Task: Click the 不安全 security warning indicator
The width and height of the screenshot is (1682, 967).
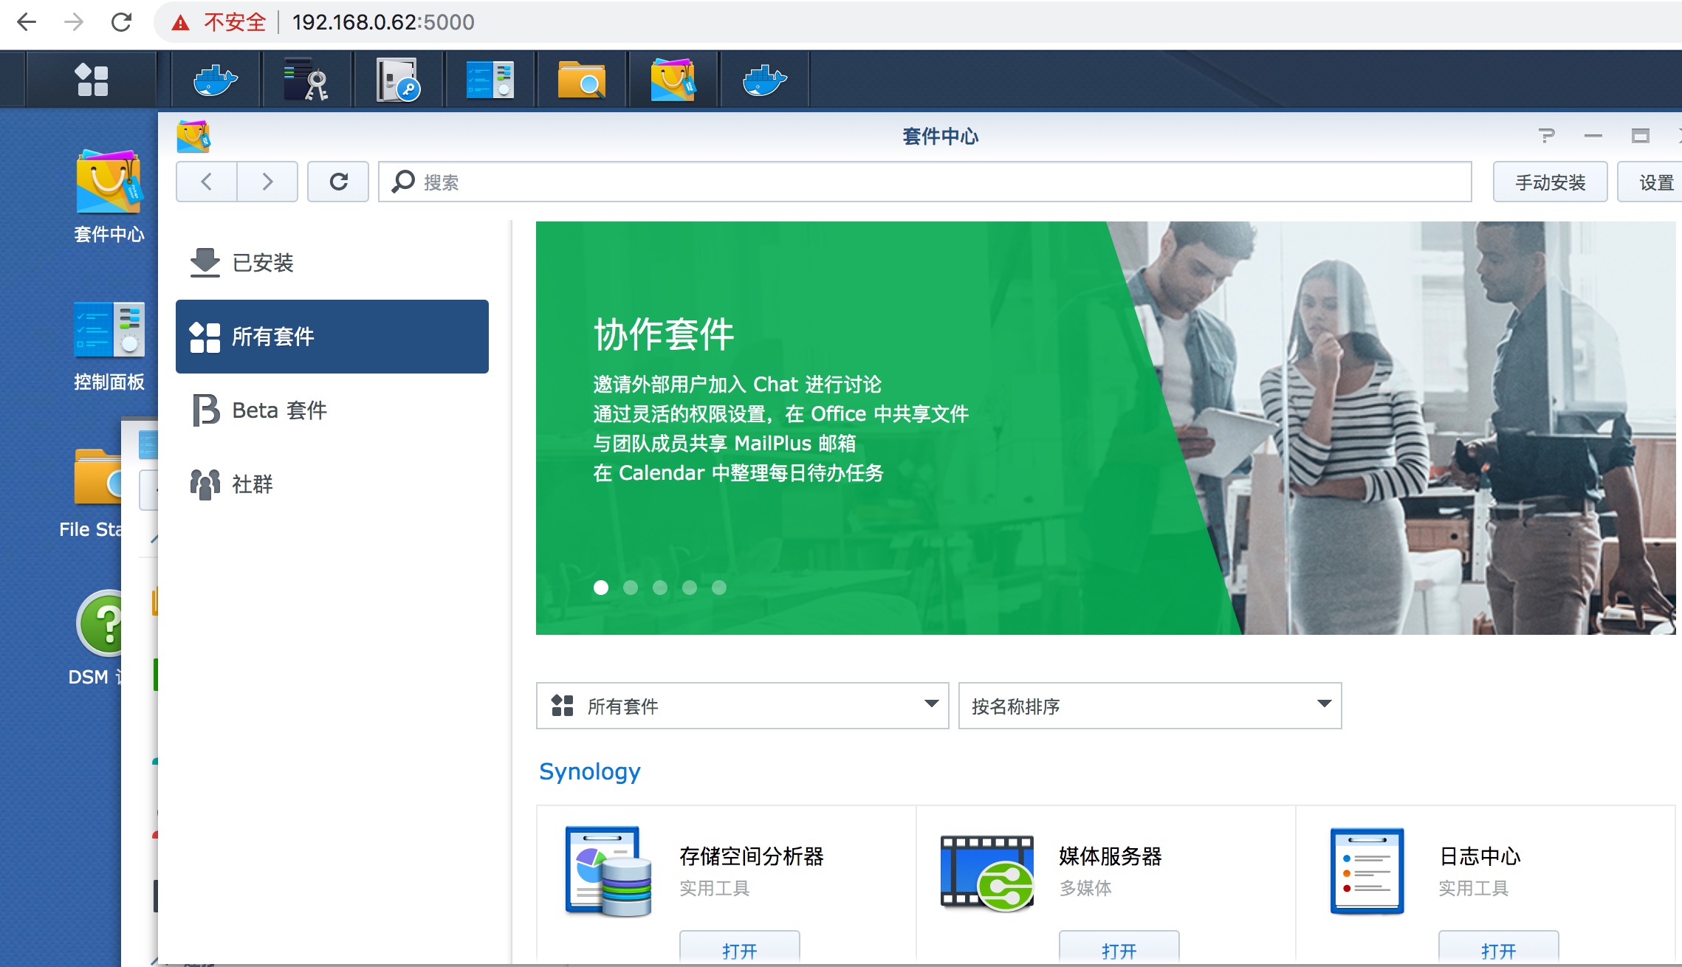Action: point(219,22)
